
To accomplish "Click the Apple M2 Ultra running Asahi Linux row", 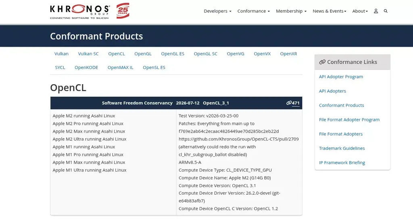I will [89, 139].
